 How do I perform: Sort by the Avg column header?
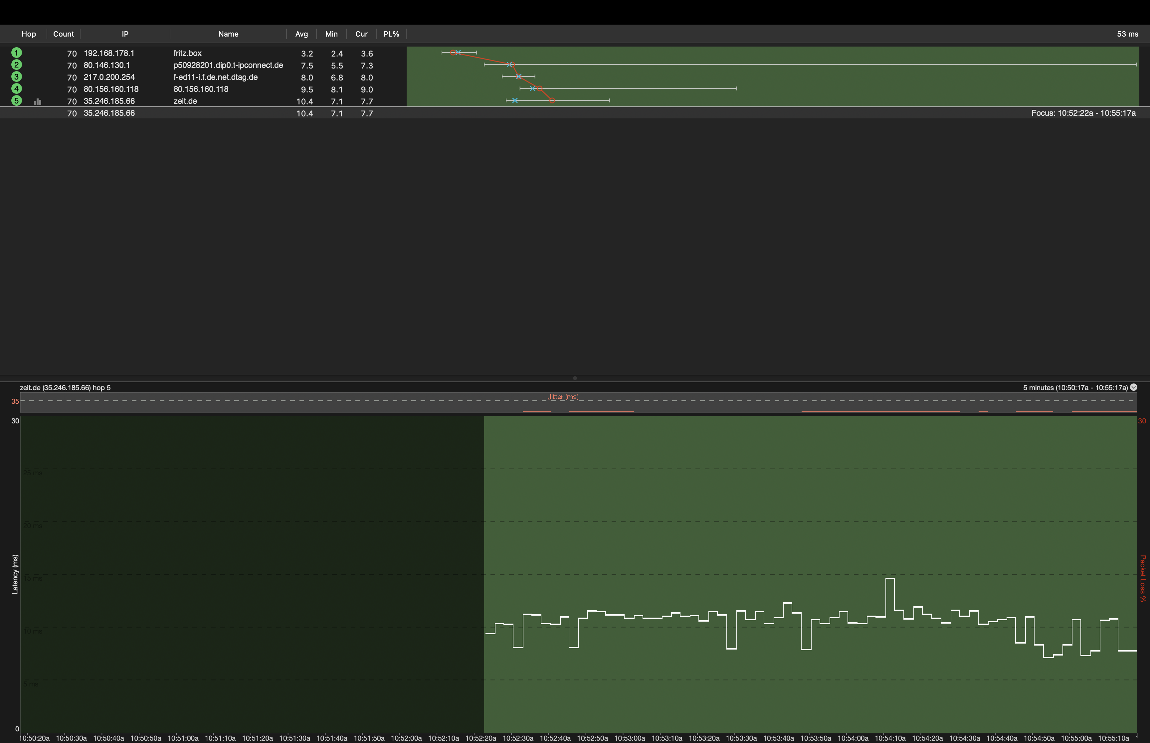click(301, 34)
